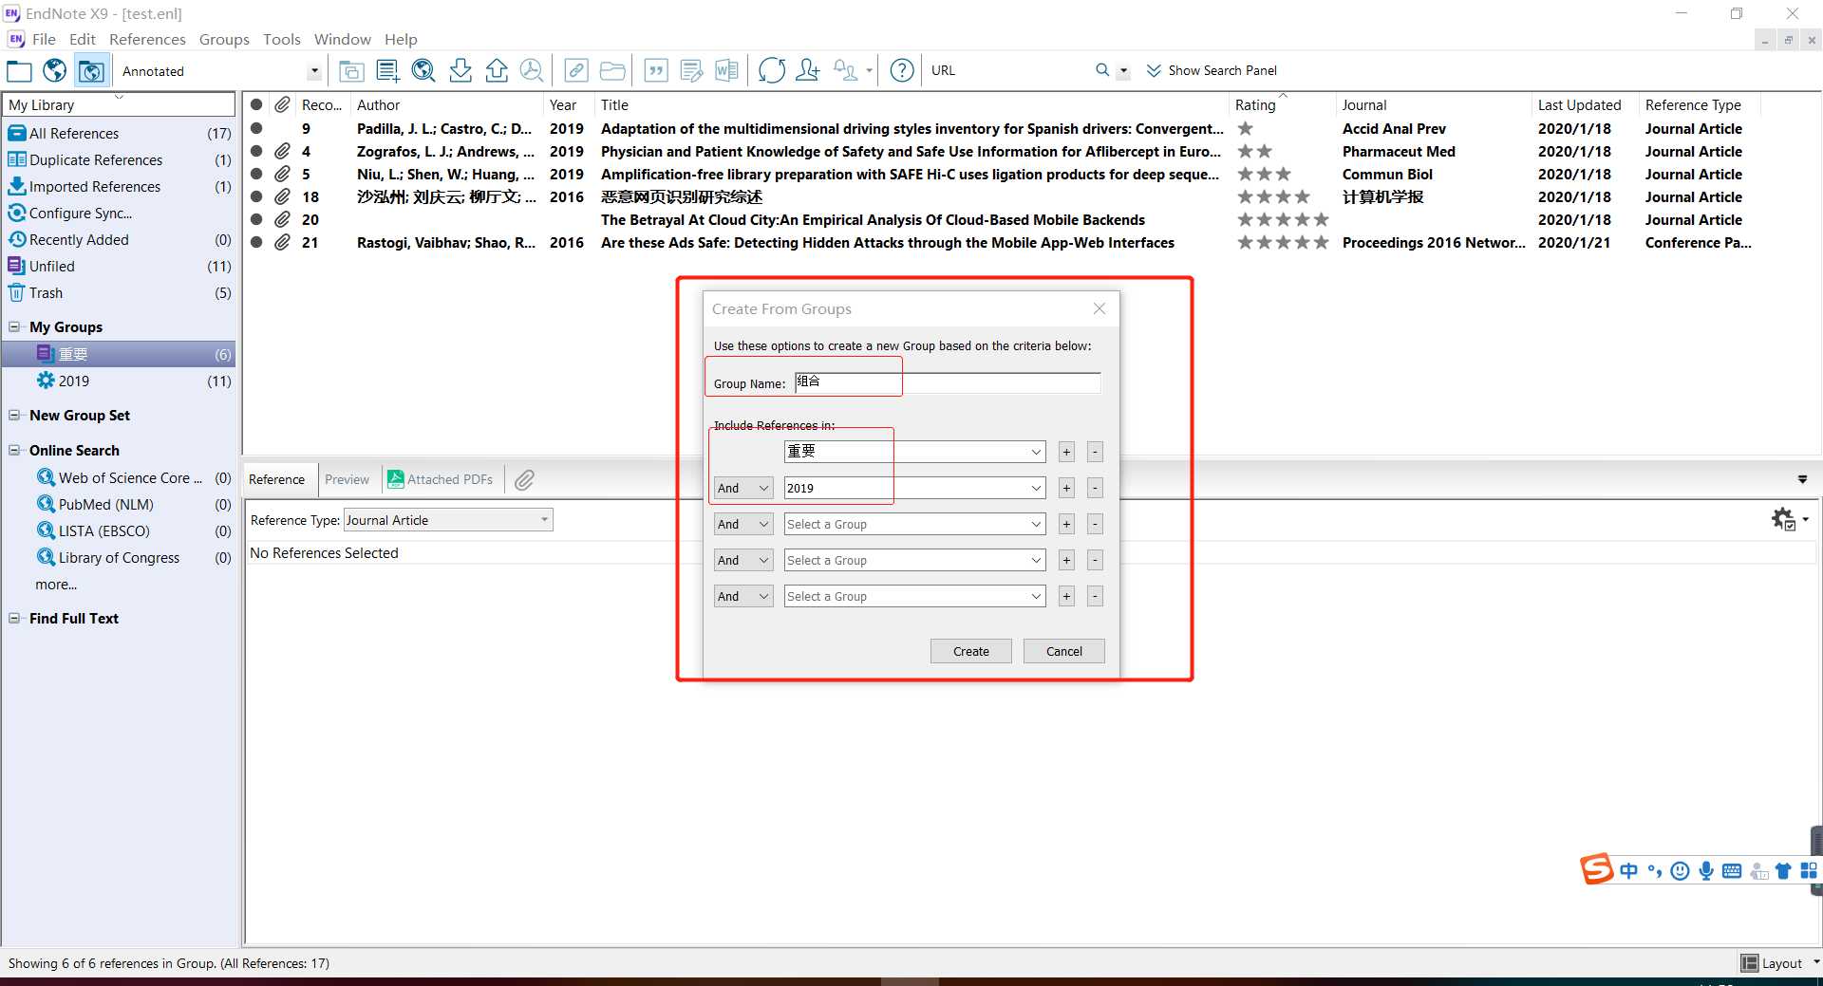
Task: Click the quick search URL text field
Action: [1007, 70]
